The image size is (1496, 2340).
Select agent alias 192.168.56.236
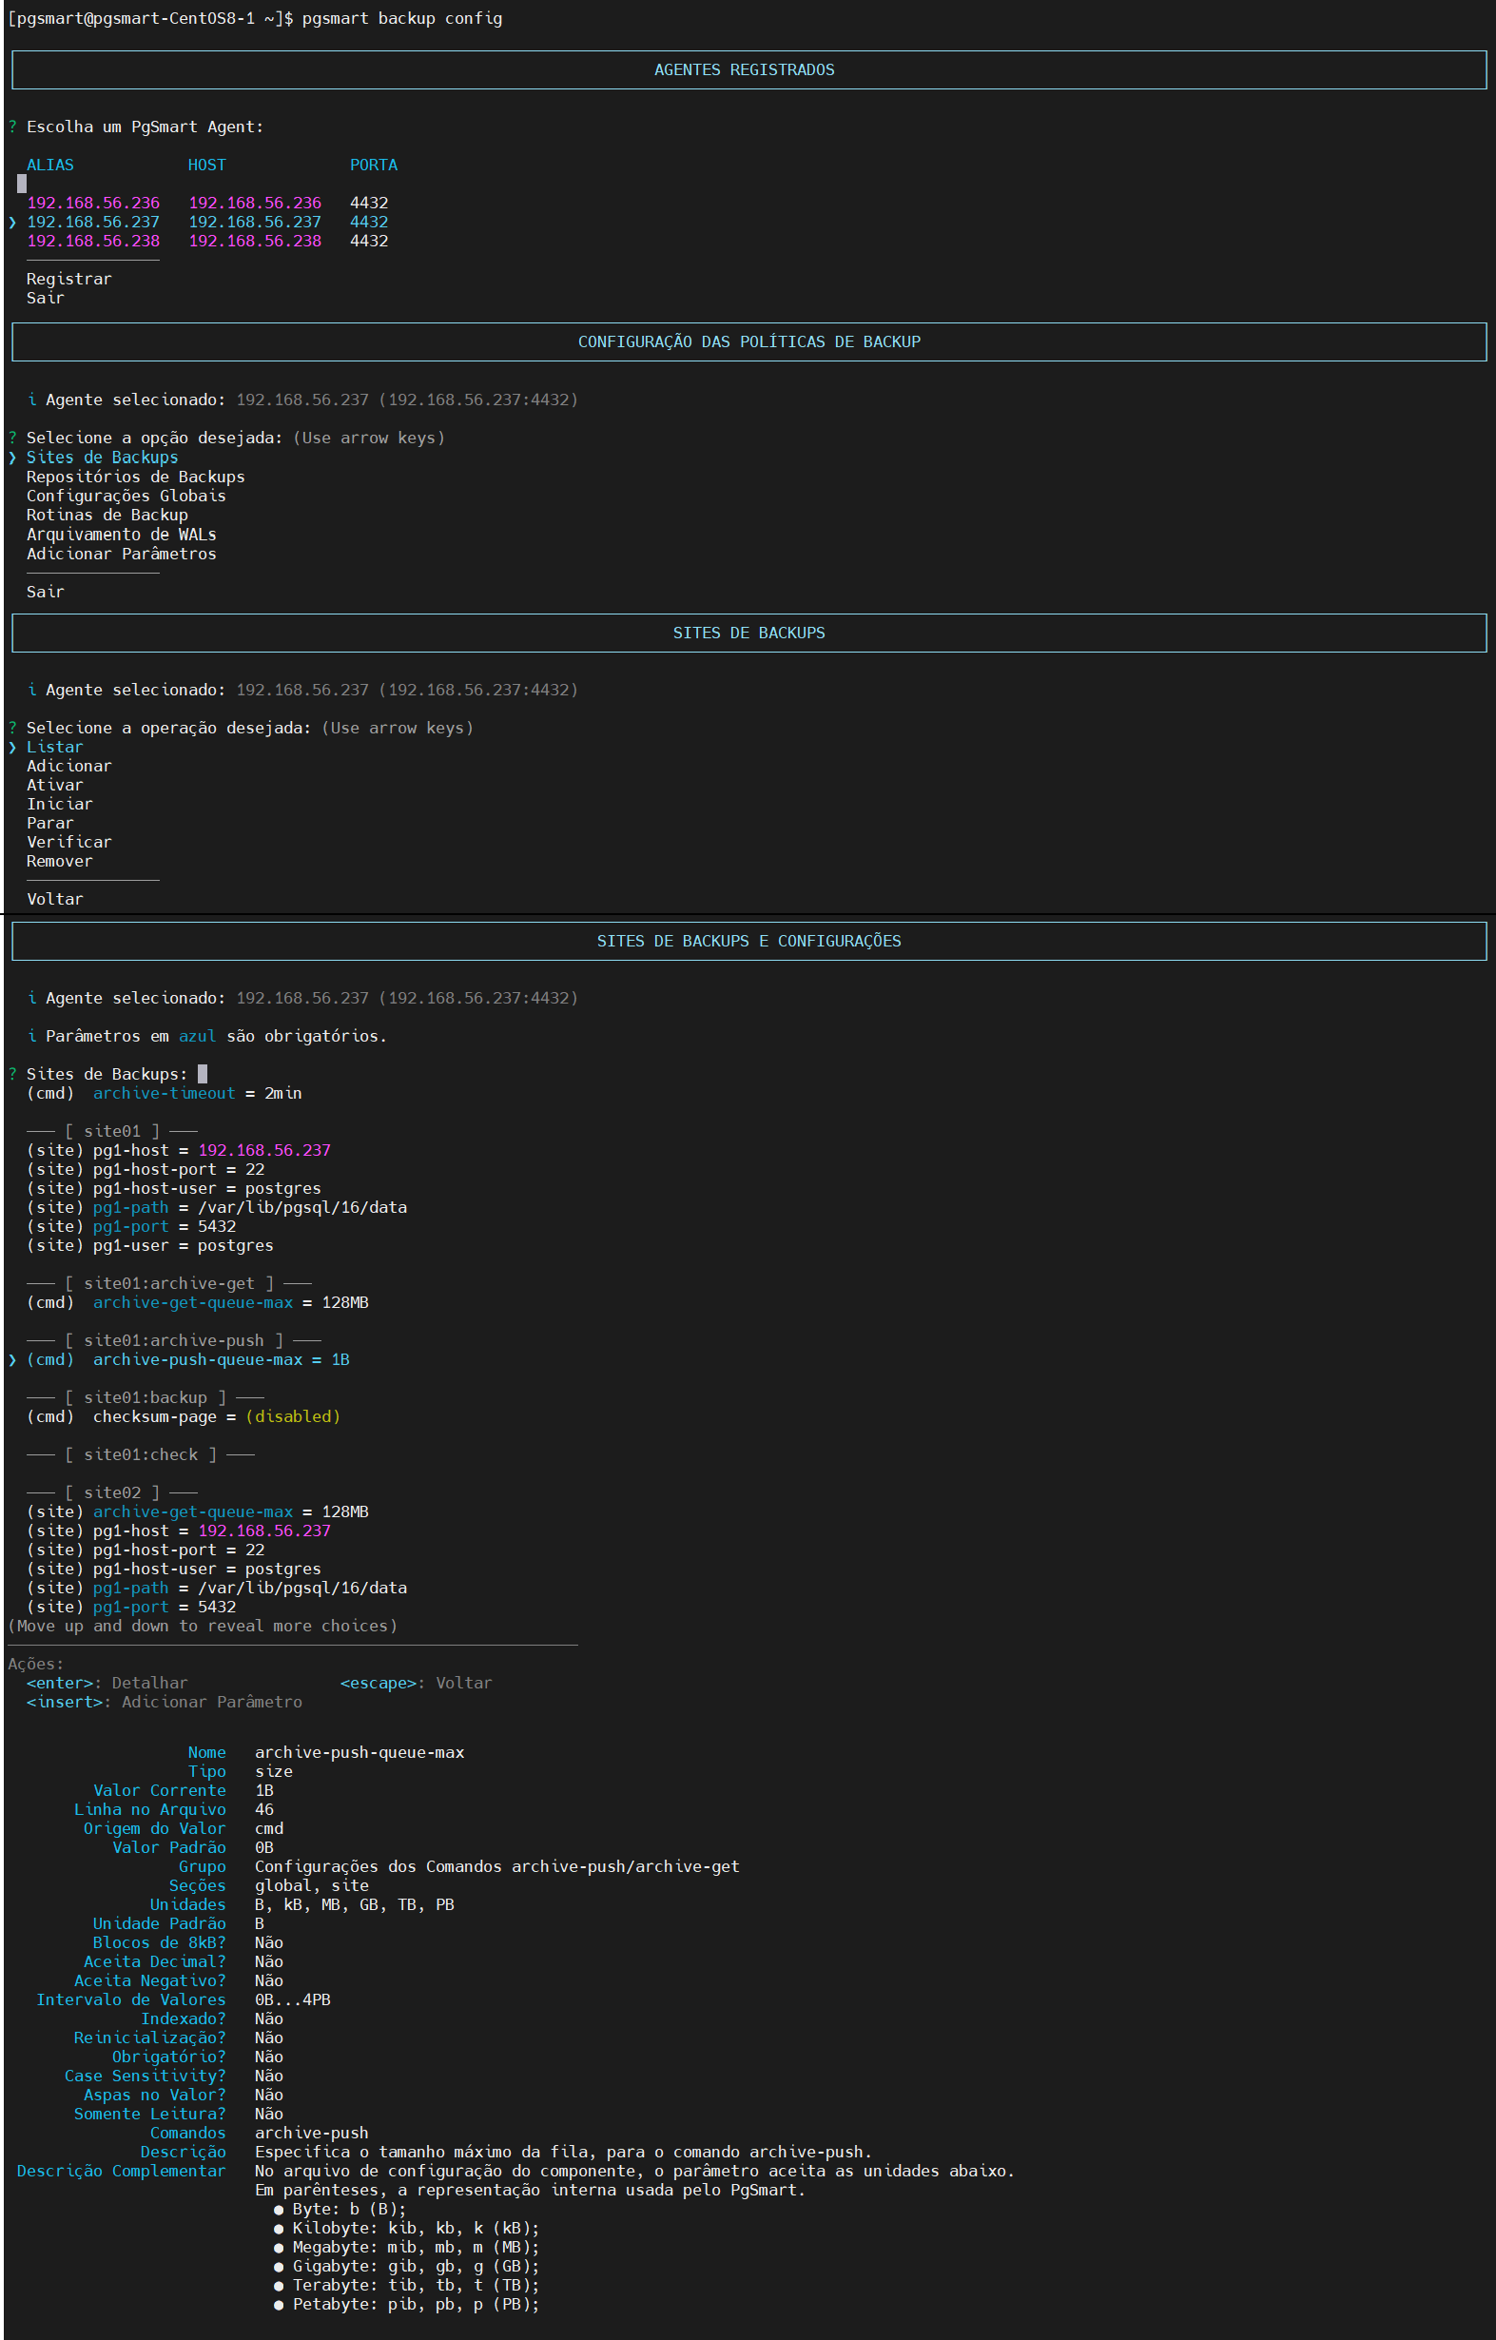93,204
